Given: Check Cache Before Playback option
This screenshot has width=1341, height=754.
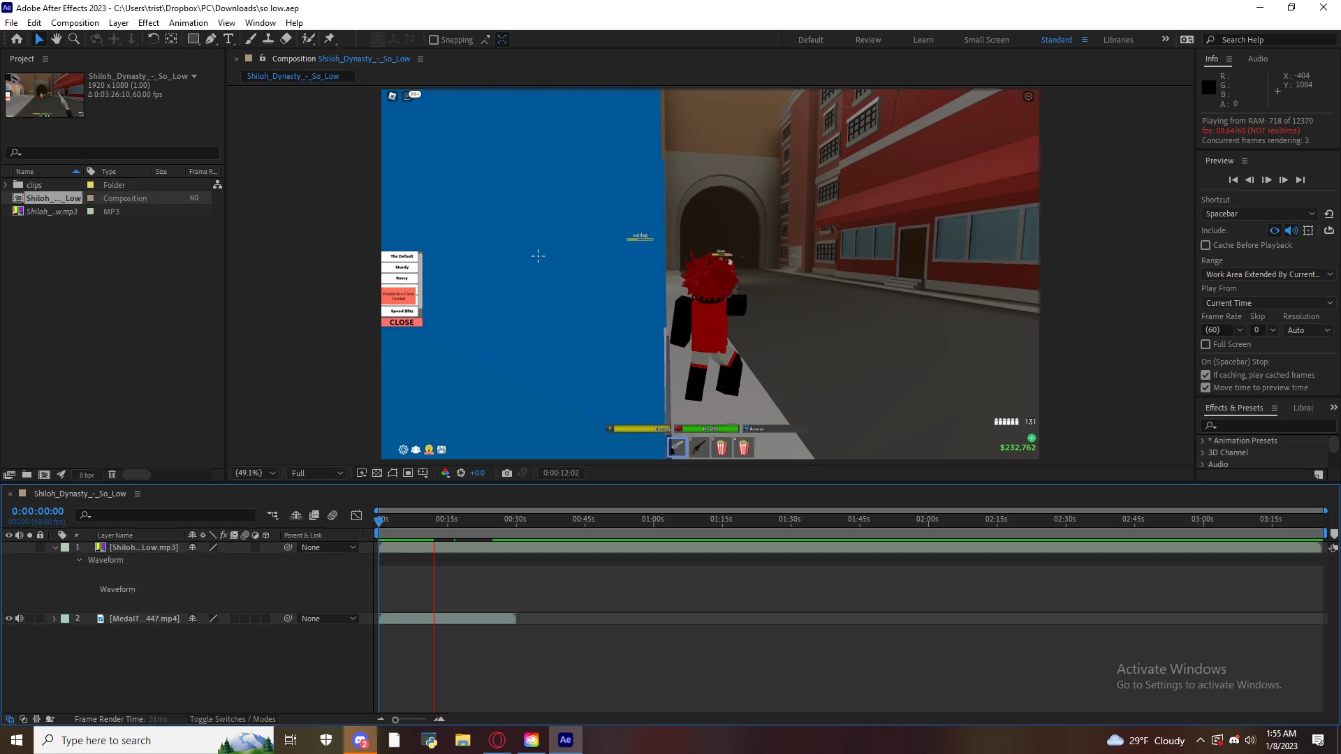Looking at the screenshot, I should click(1206, 245).
